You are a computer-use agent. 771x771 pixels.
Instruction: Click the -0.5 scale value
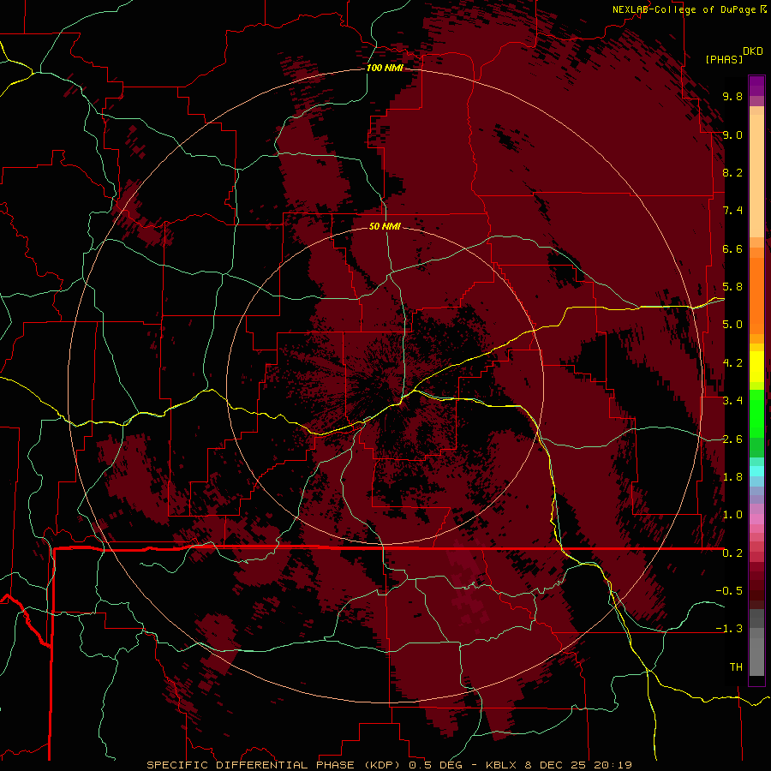[729, 591]
